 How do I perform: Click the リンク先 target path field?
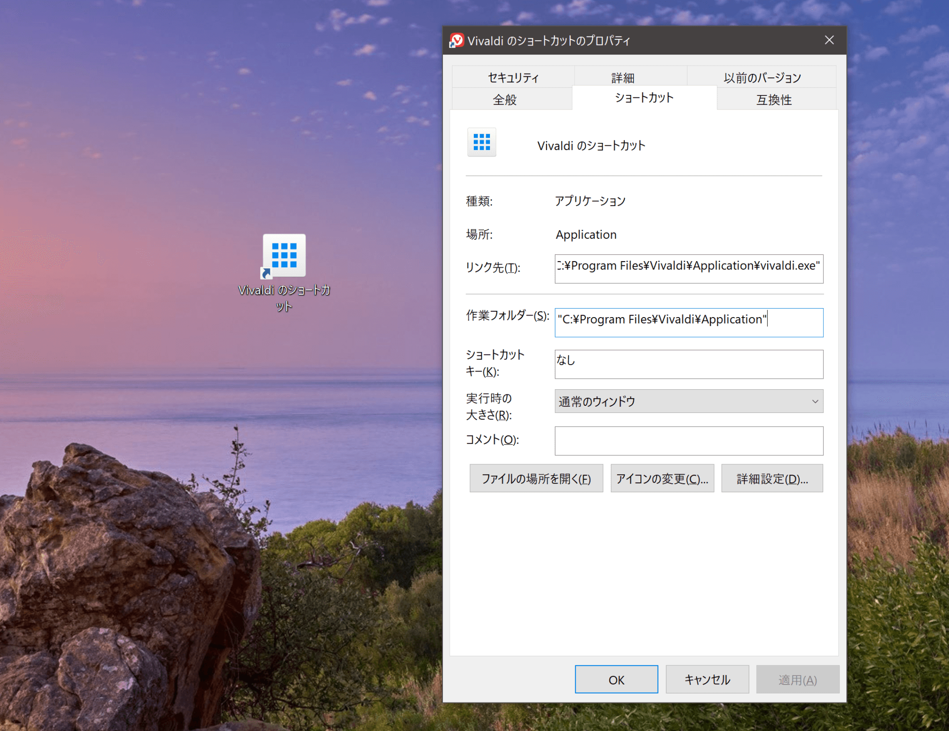pyautogui.click(x=689, y=269)
